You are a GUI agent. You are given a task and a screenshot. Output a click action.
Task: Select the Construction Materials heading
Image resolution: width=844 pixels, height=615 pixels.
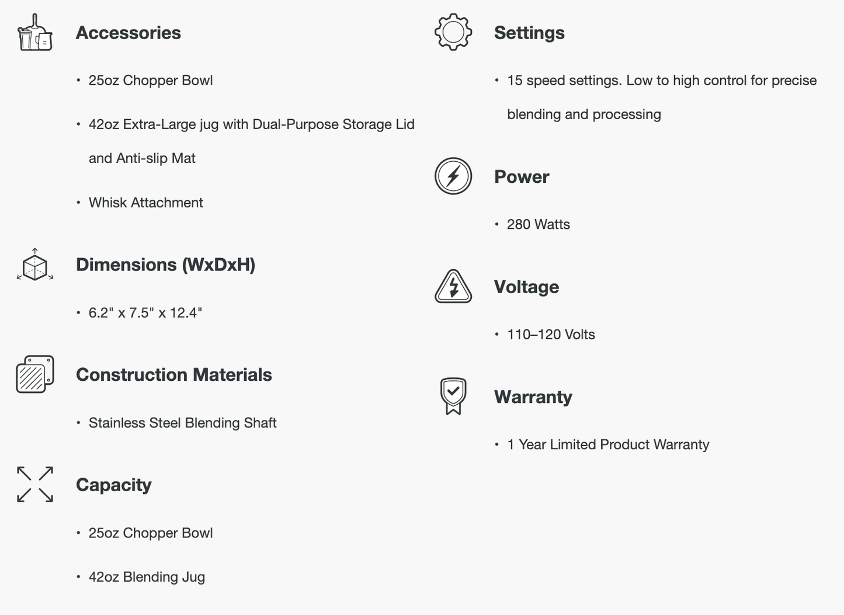click(174, 374)
